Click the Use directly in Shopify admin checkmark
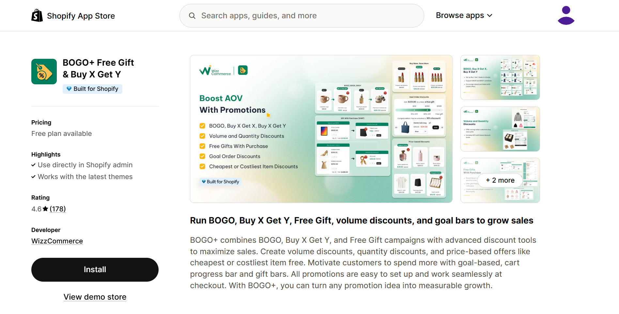The height and width of the screenshot is (314, 619). click(33, 165)
